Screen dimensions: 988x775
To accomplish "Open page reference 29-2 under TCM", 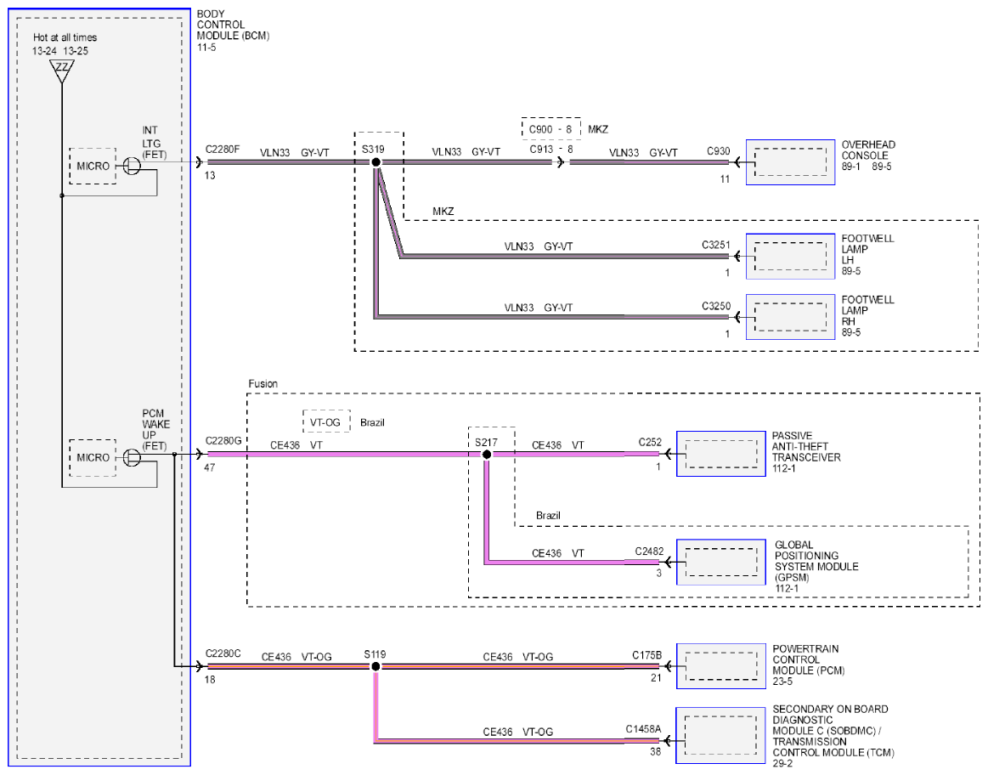I will point(782,764).
